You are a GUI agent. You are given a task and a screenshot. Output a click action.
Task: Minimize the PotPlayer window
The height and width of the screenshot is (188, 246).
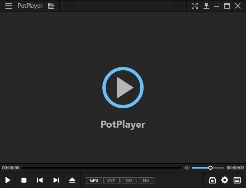tap(217, 6)
